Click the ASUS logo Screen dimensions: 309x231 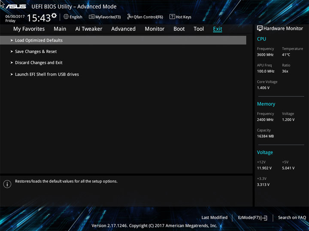(x=16, y=6)
